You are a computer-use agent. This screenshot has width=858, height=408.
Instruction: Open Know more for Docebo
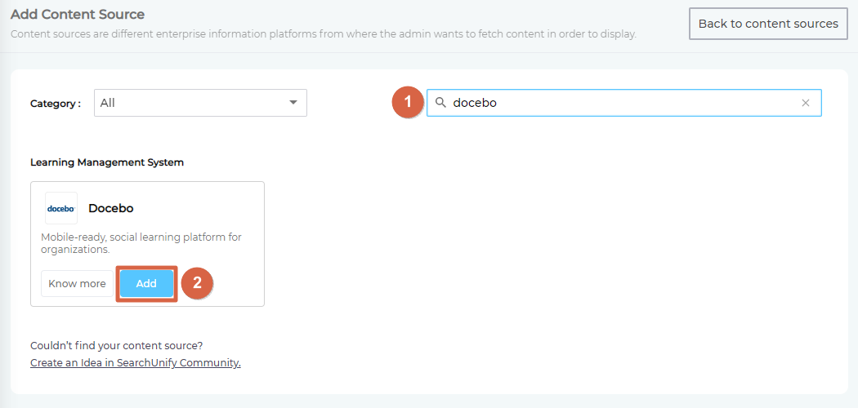[x=77, y=284]
